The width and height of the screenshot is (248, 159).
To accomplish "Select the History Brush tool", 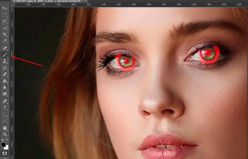I will click(x=5, y=68).
